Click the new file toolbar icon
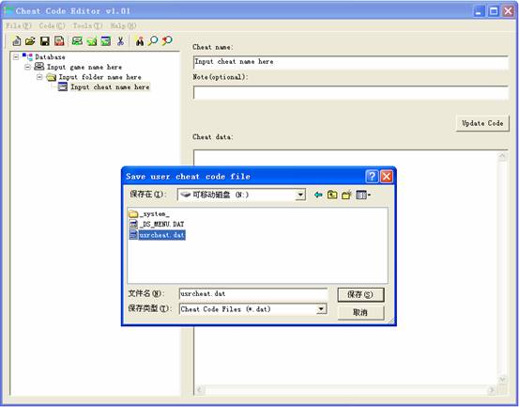Screen dimensions: 519x407 [x=17, y=41]
